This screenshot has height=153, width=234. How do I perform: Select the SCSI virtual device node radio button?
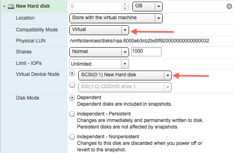[72, 73]
